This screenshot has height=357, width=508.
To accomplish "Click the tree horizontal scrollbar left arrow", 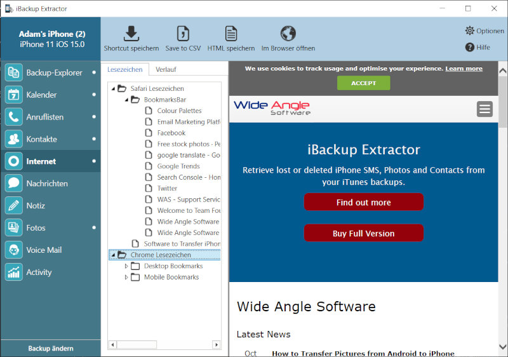I will pyautogui.click(x=112, y=344).
